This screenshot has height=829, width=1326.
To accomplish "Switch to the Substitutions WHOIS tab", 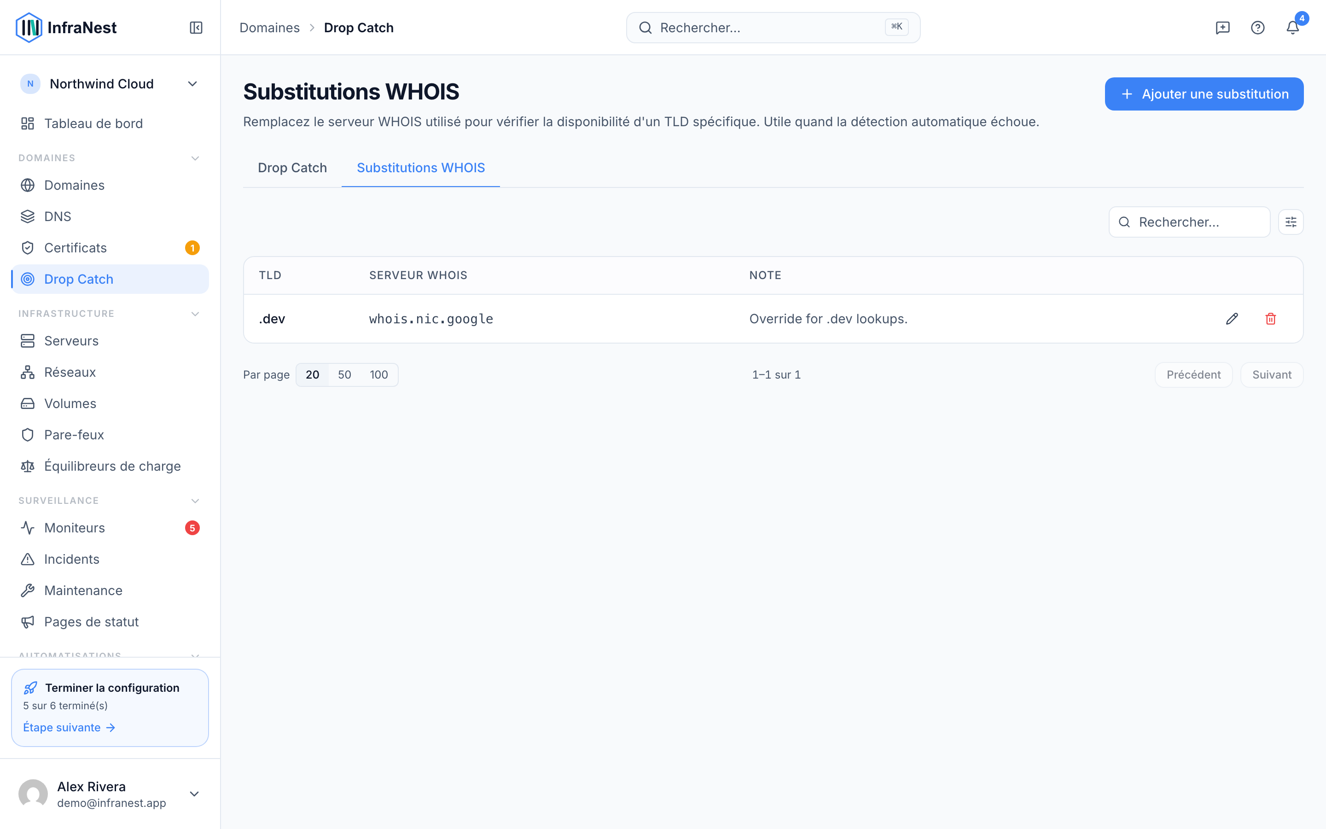I will pos(421,168).
